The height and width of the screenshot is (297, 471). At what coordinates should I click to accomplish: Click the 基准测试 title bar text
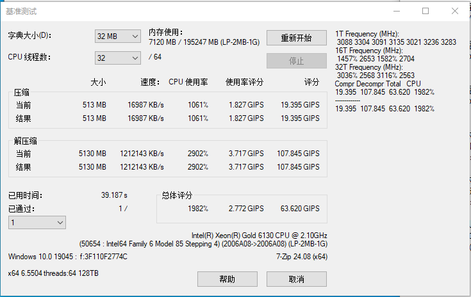pyautogui.click(x=21, y=11)
